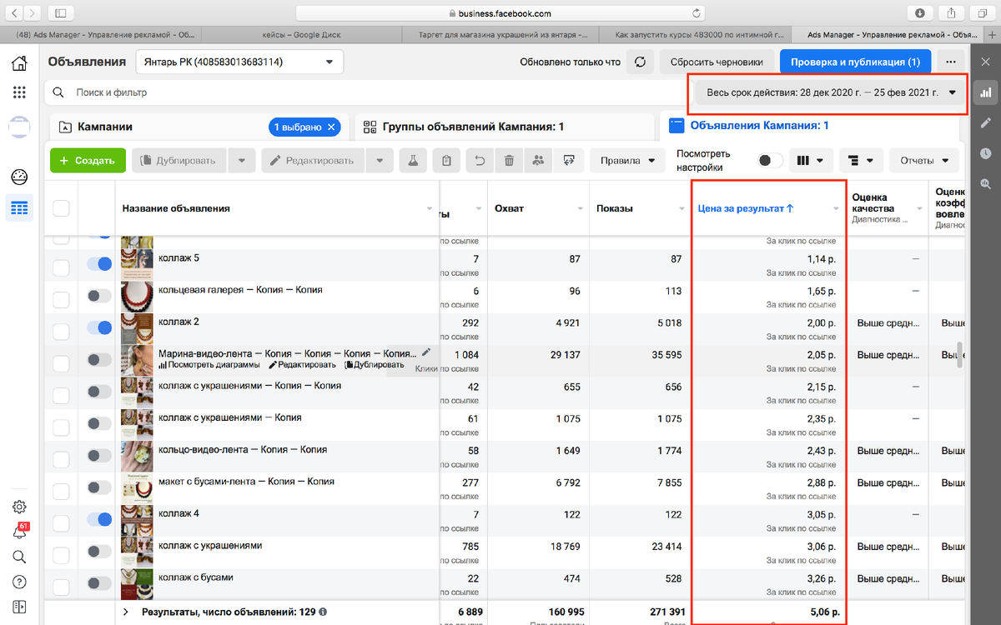The image size is (1001, 625).
Task: Check the box for the коллаж с бусами row
Action: coord(61,586)
